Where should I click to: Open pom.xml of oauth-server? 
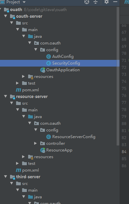pyautogui.click(x=30, y=90)
